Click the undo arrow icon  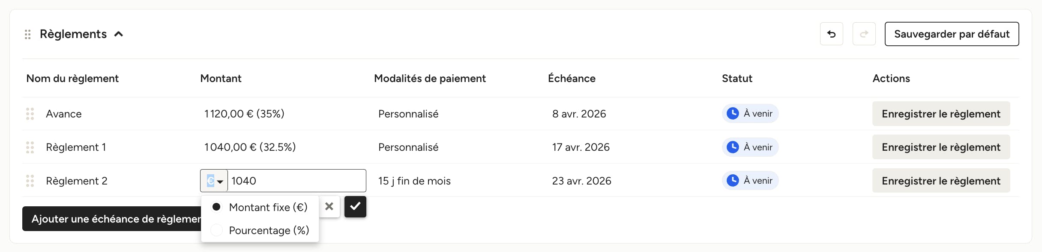(x=831, y=34)
